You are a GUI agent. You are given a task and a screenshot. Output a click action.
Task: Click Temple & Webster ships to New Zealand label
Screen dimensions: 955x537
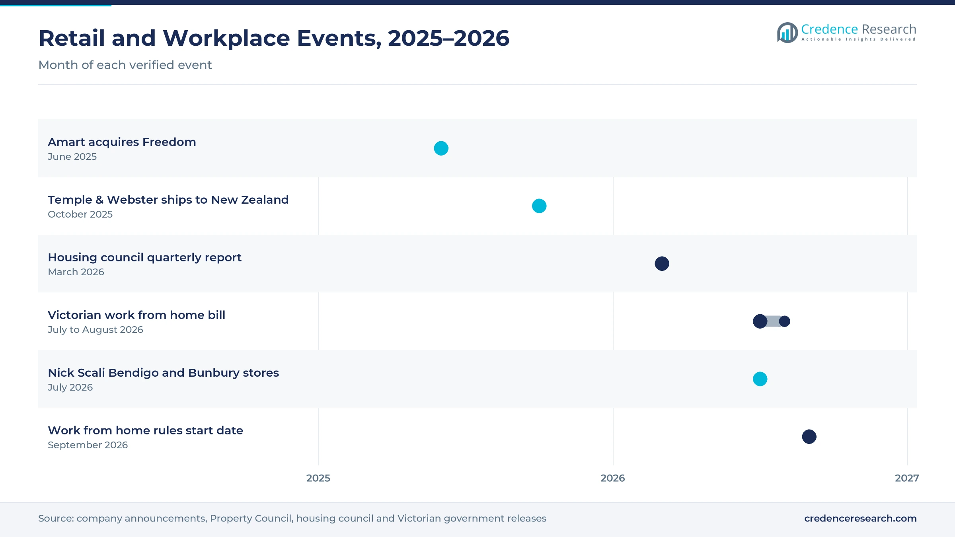pos(168,200)
